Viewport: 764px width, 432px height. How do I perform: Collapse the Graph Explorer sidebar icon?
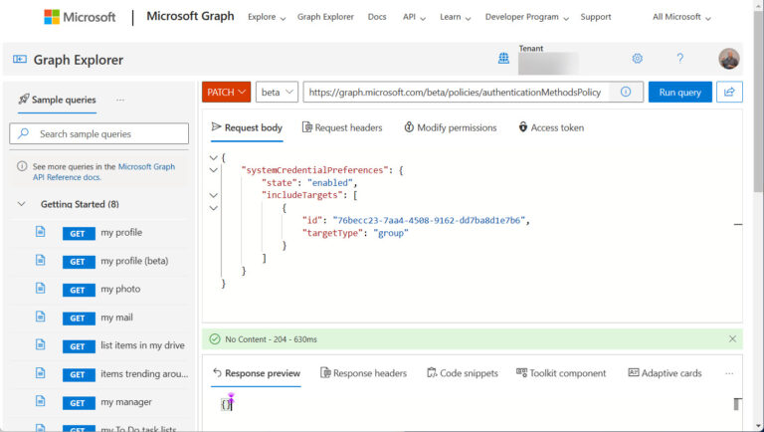[19, 60]
